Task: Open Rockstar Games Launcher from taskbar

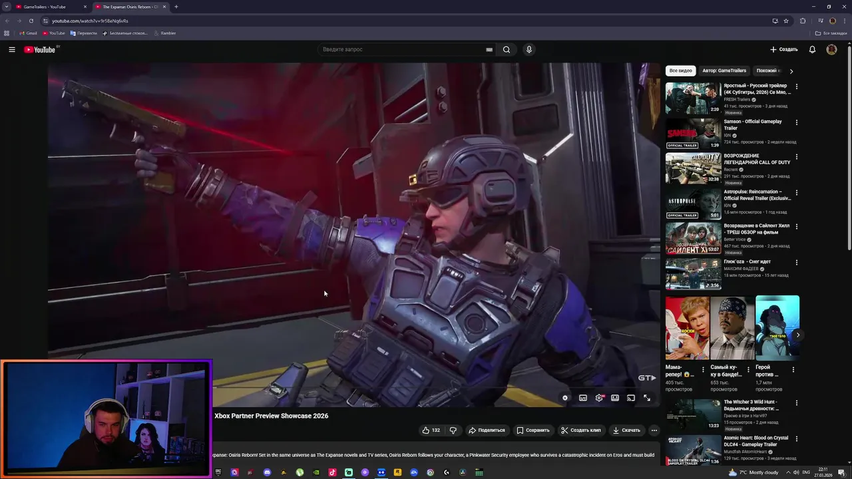Action: (x=397, y=472)
